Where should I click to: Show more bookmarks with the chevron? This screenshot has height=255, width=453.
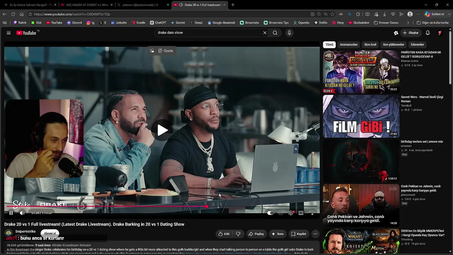(408, 23)
